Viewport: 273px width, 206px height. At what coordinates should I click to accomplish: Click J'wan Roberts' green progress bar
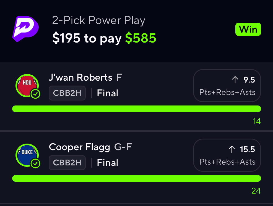(137, 109)
